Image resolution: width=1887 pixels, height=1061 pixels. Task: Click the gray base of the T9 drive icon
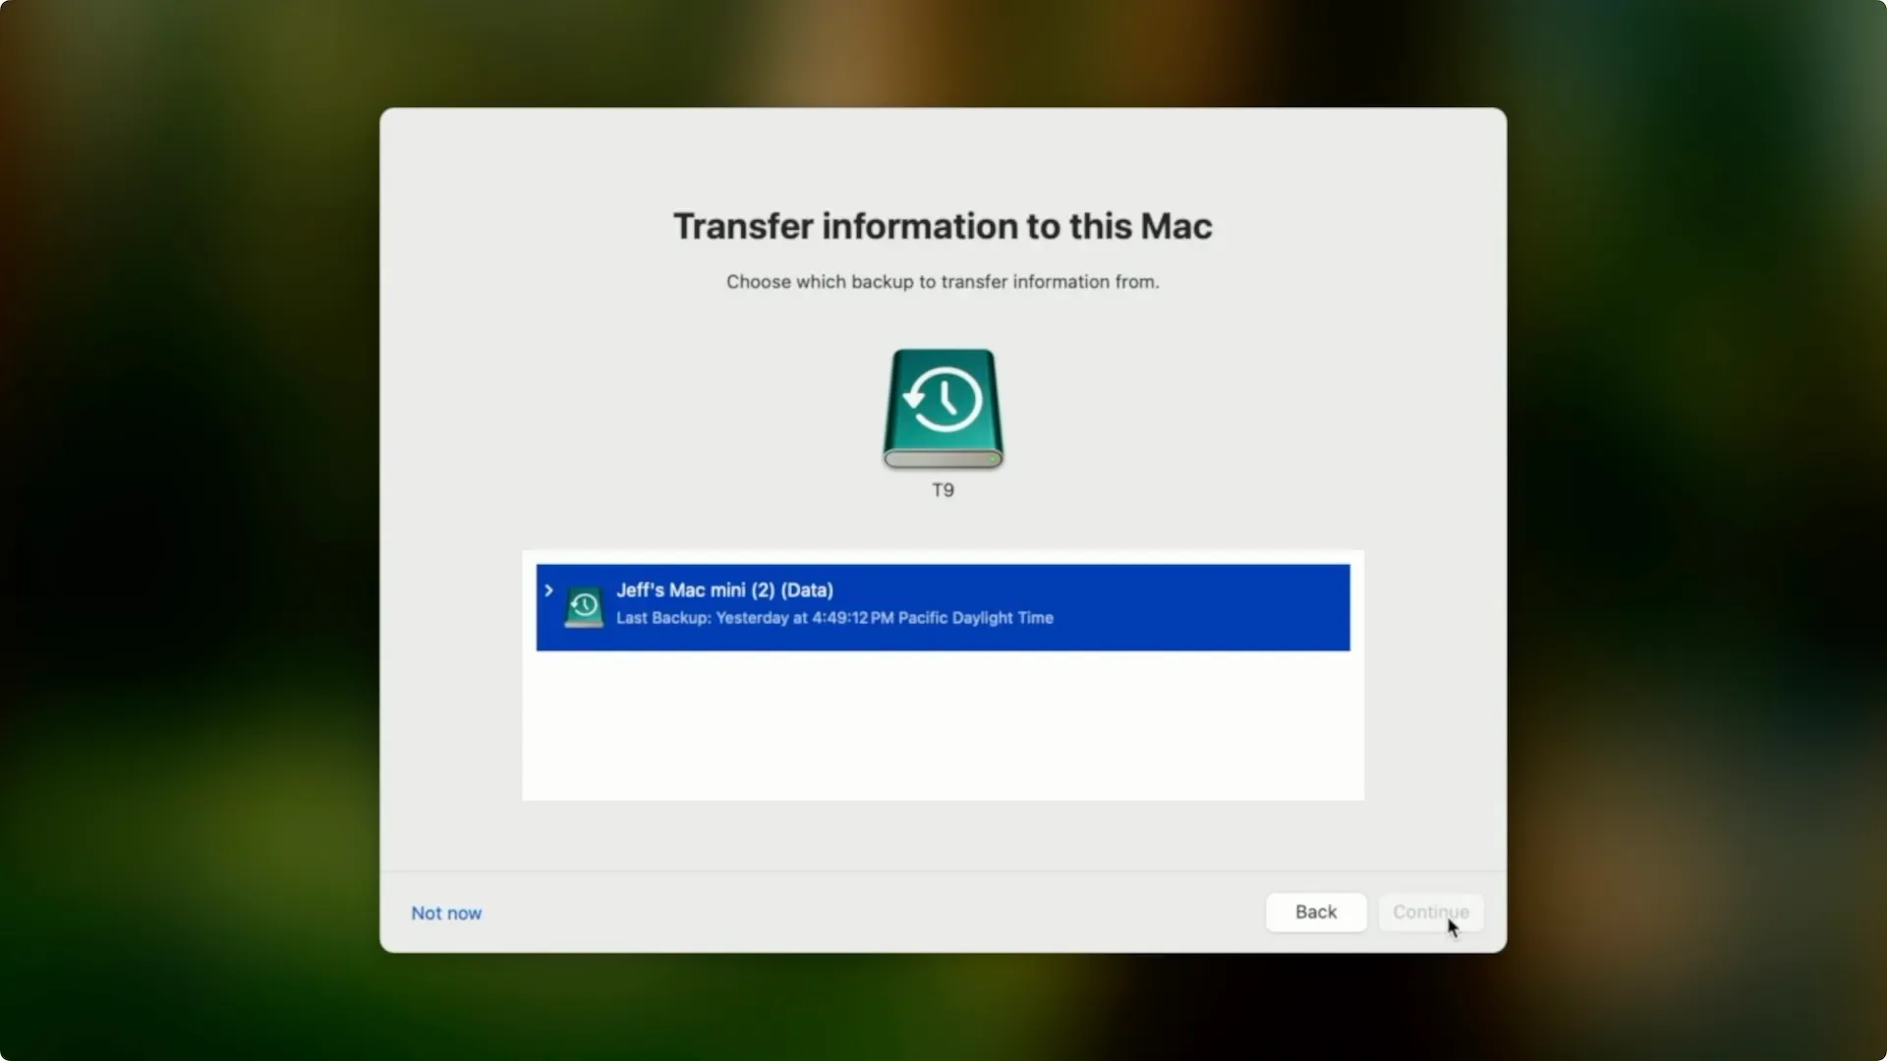tap(943, 459)
